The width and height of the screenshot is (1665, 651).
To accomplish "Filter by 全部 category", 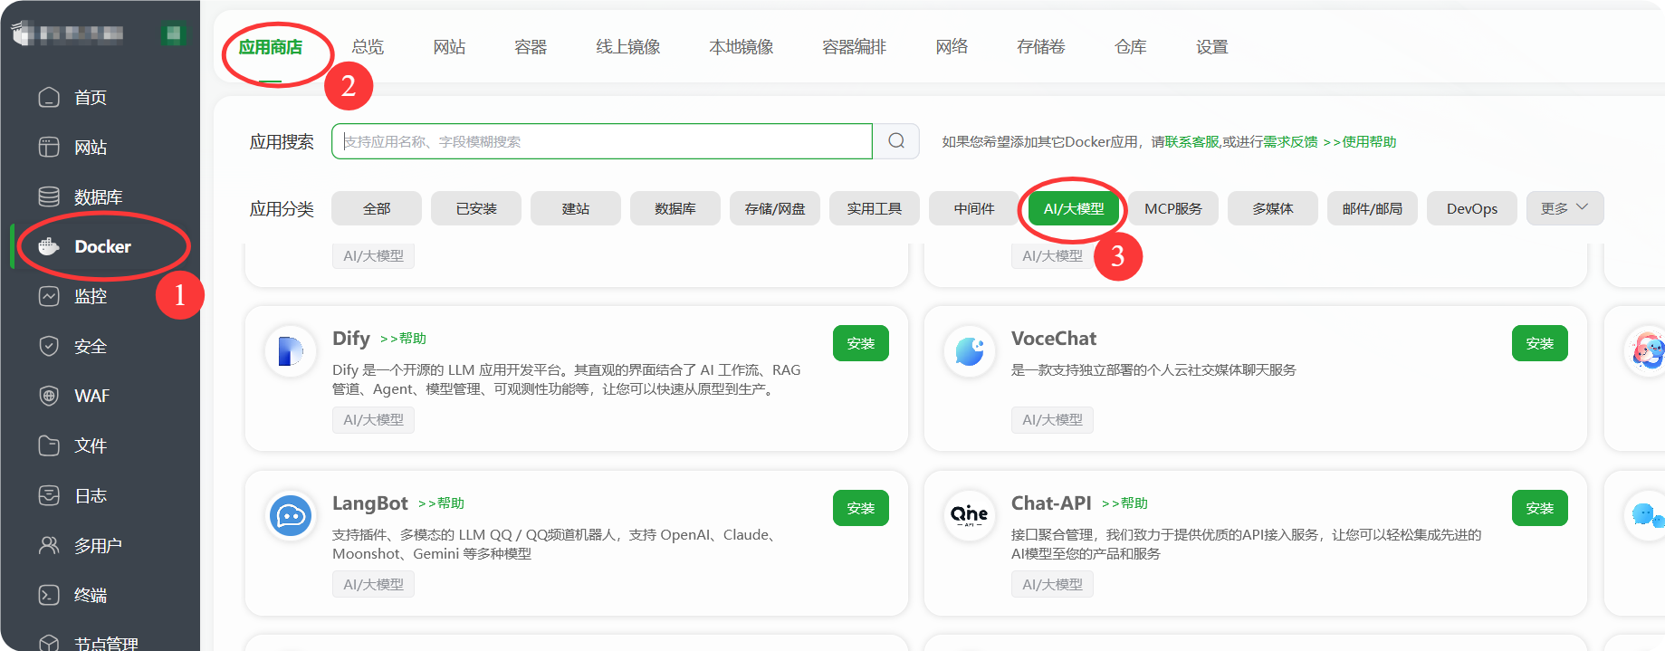I will tap(377, 208).
